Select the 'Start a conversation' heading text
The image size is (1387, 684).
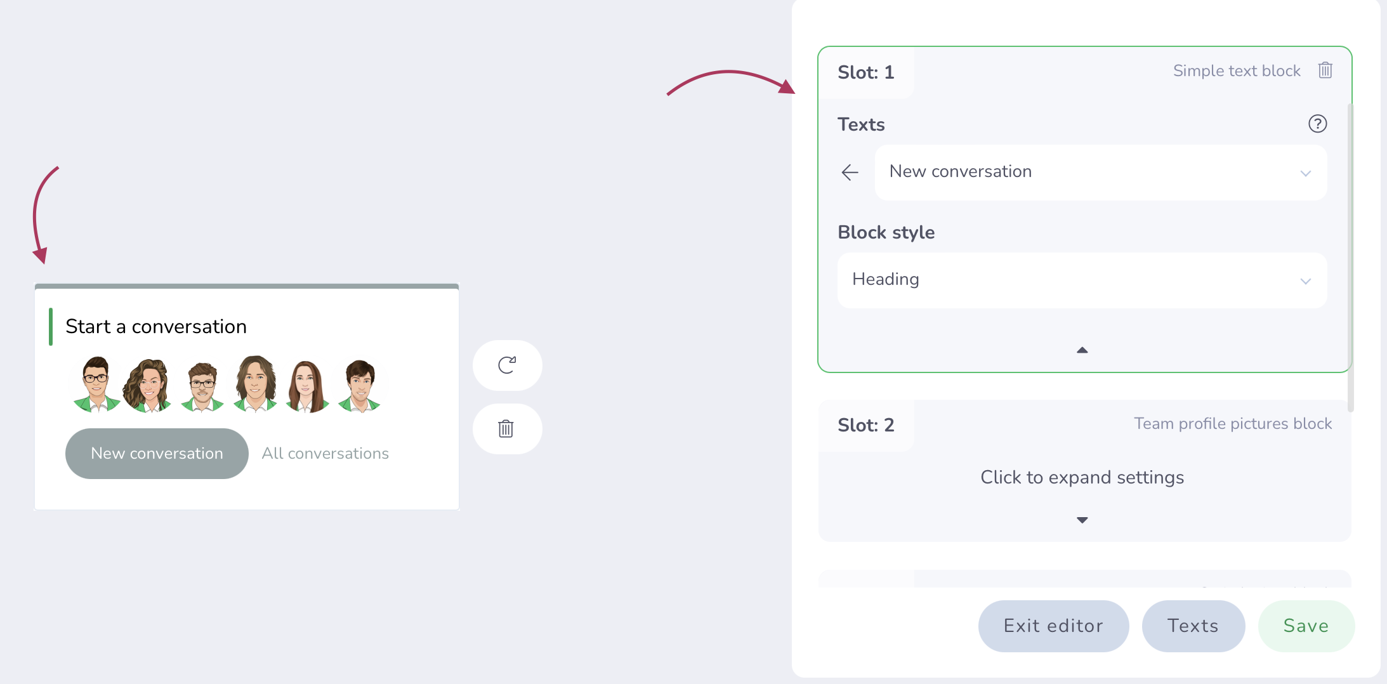(156, 326)
